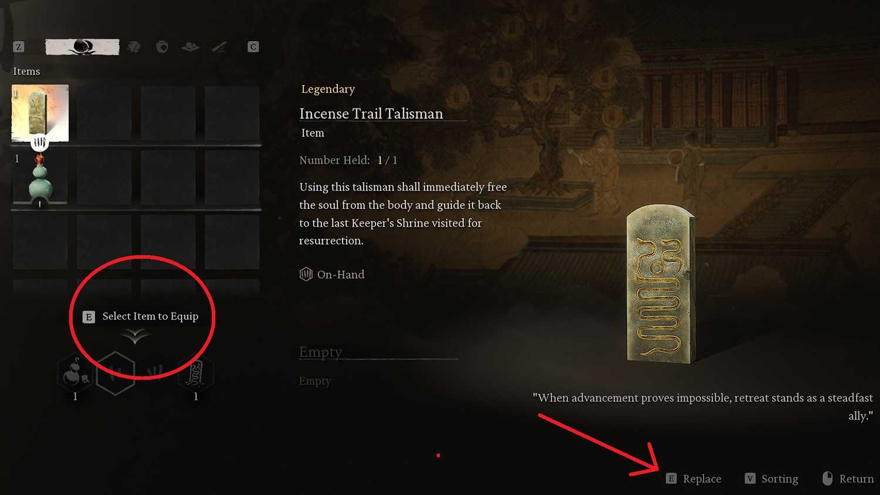Choose the talisman snake quick-slot hexagon

click(x=195, y=373)
